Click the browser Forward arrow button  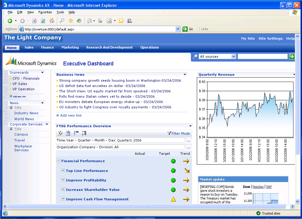(22, 21)
